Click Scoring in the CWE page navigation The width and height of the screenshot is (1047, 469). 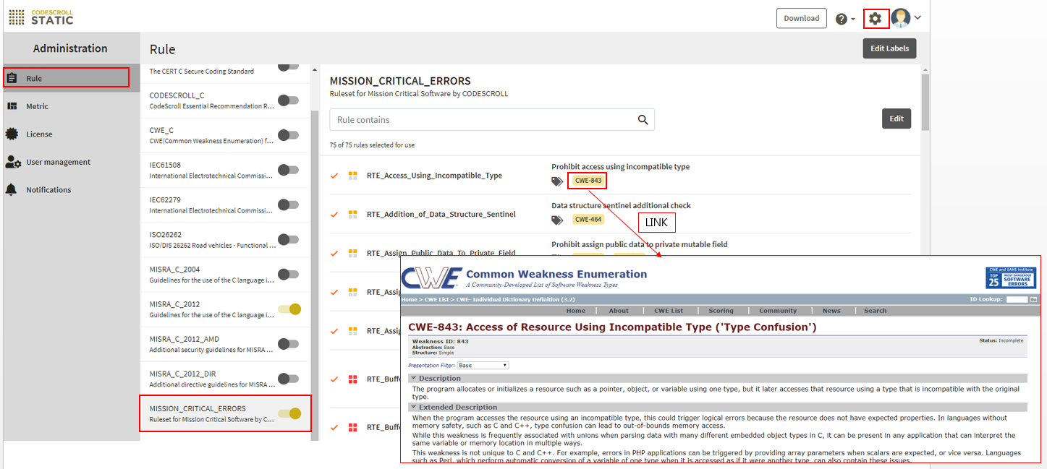[721, 311]
